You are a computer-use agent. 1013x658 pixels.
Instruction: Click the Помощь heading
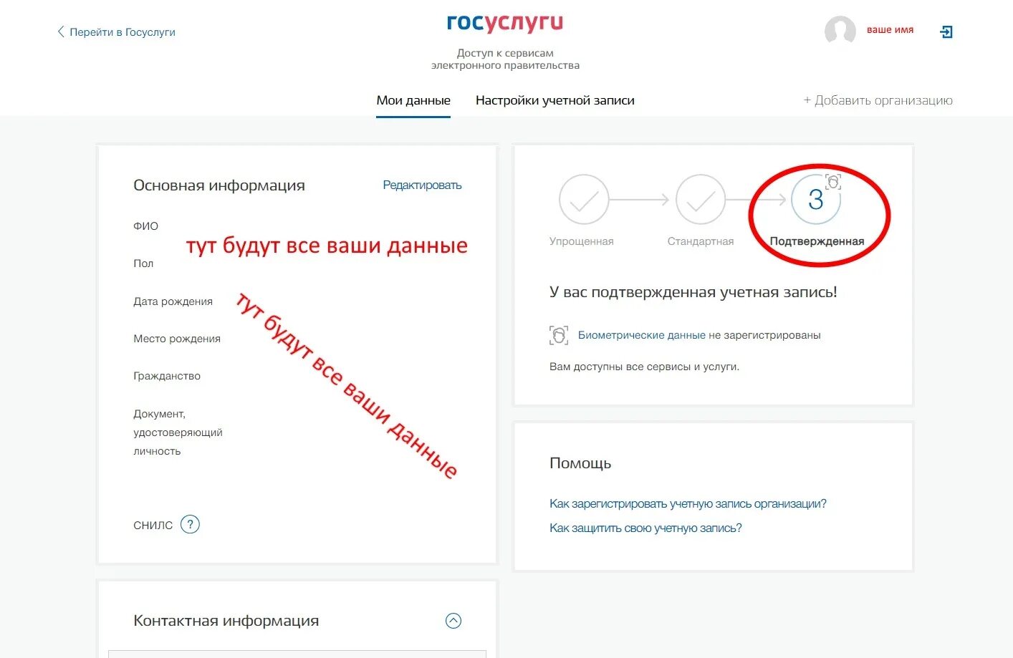pos(580,463)
